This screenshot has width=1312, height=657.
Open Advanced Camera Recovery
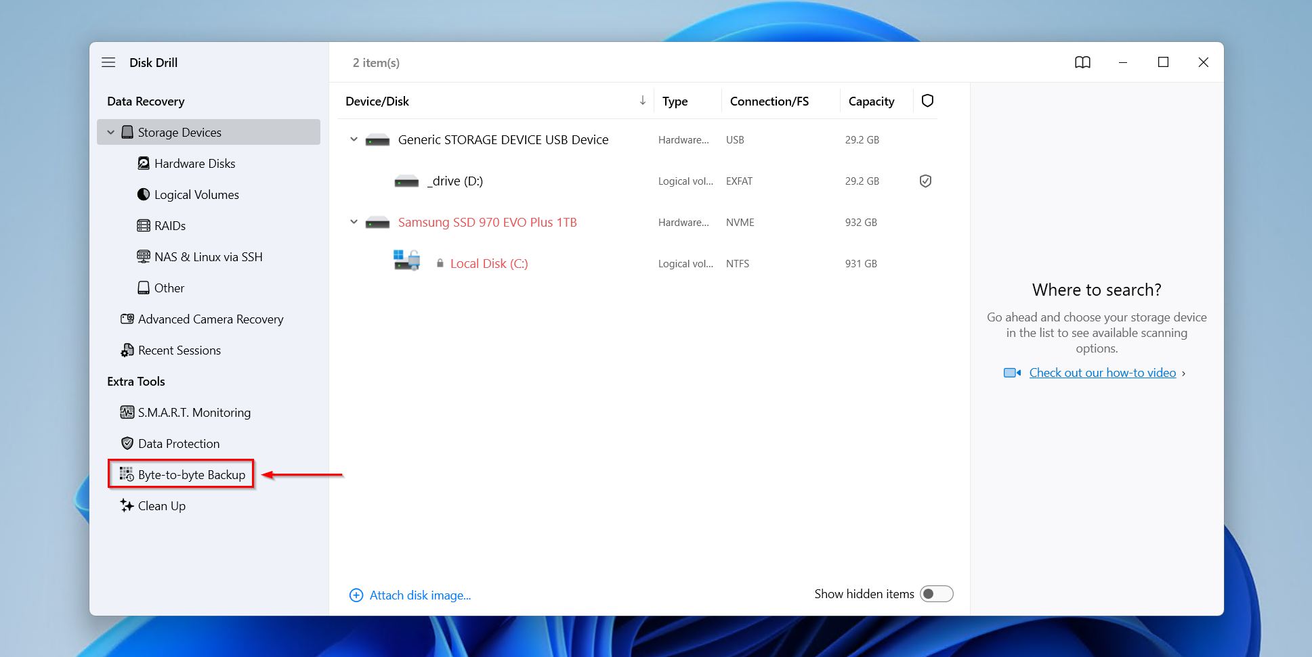[x=210, y=319]
